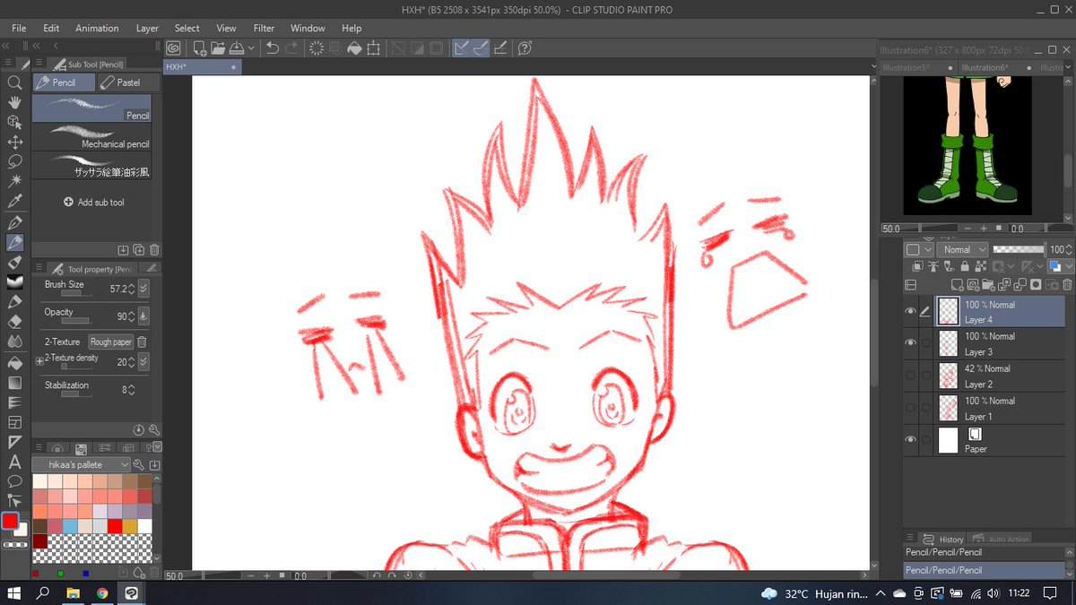Select the light blue palette swatch
This screenshot has height=605, width=1076.
pyautogui.click(x=69, y=525)
